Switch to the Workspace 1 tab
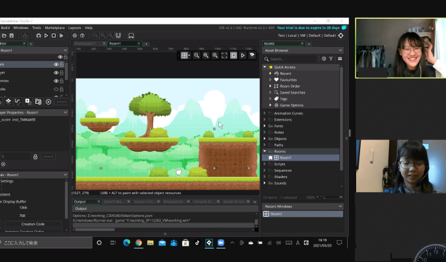This screenshot has width=446, height=262. [x=85, y=43]
